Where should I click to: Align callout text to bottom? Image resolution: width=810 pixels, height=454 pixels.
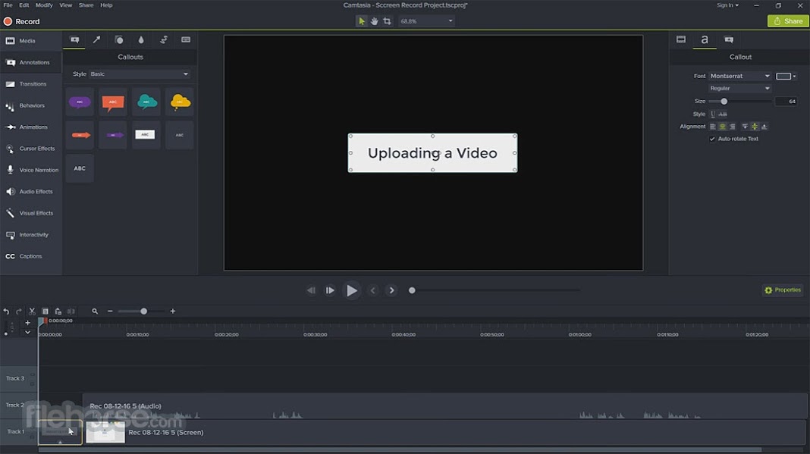764,127
